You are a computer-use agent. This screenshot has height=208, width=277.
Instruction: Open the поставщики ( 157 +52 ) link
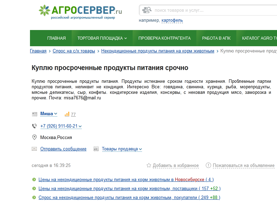[130, 189]
